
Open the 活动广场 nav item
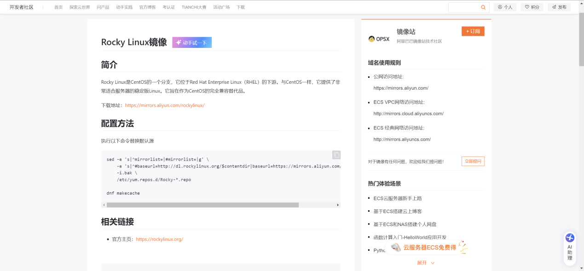coord(221,7)
